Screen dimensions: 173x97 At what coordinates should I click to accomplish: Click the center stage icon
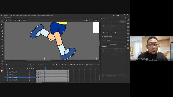coord(84,20)
